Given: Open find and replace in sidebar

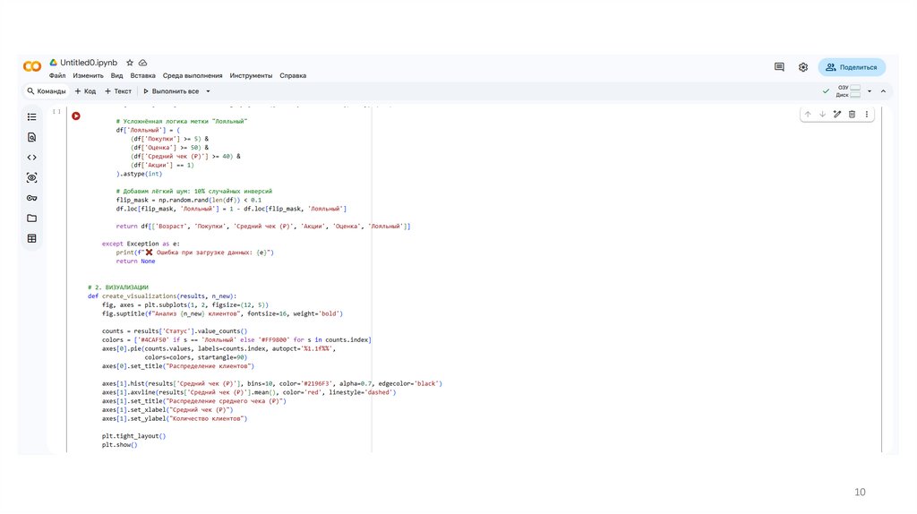Looking at the screenshot, I should pyautogui.click(x=32, y=137).
